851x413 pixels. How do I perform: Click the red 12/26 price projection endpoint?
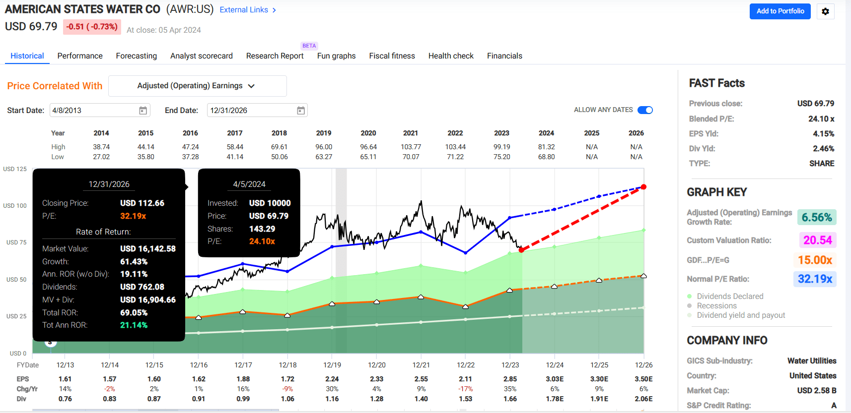pyautogui.click(x=643, y=187)
